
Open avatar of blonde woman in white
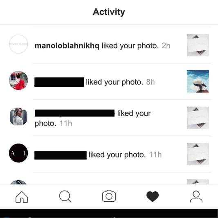pos(18,117)
